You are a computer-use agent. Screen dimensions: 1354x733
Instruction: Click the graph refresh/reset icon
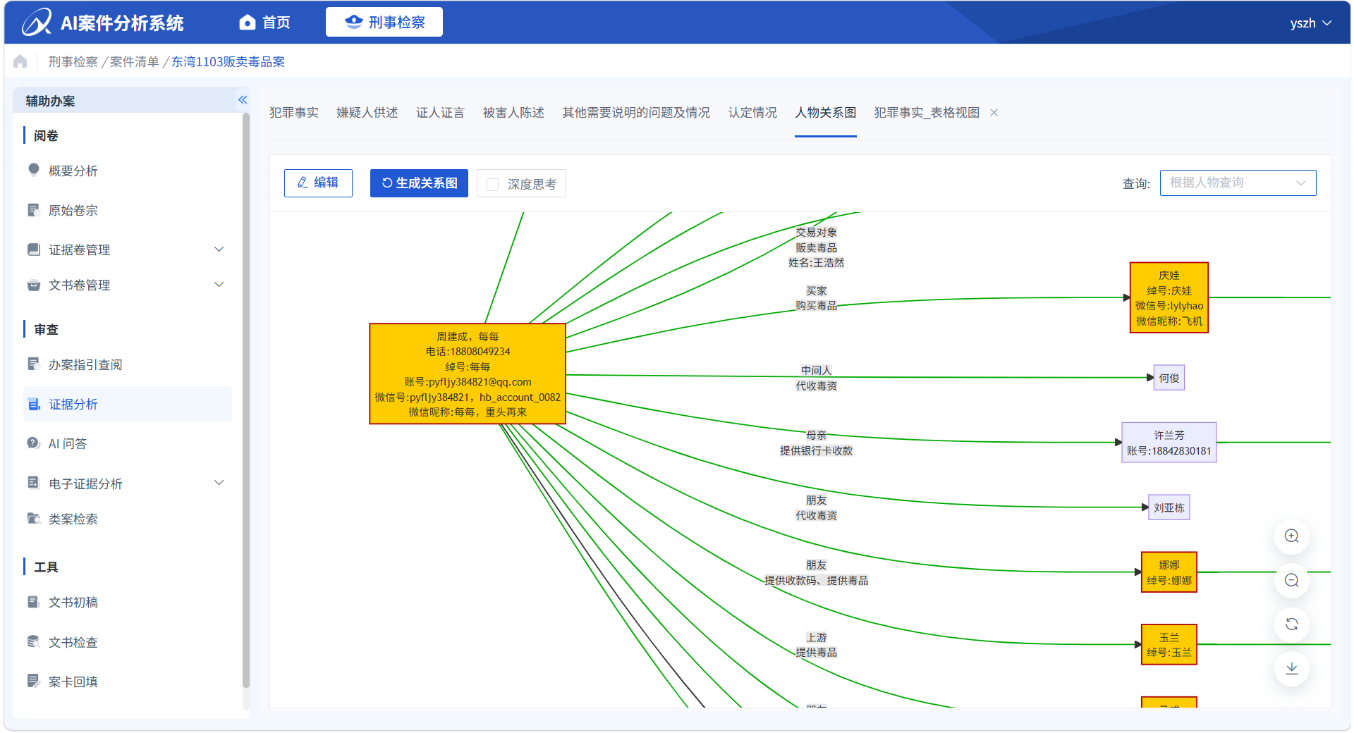click(1291, 624)
